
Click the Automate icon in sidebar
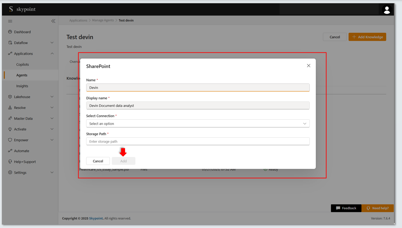click(x=10, y=151)
